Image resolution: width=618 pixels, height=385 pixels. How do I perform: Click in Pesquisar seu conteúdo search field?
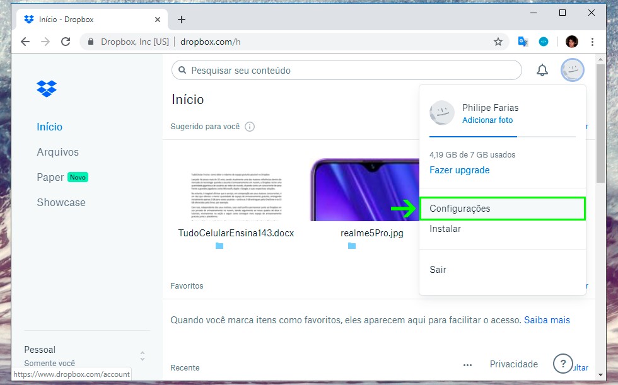click(x=347, y=70)
